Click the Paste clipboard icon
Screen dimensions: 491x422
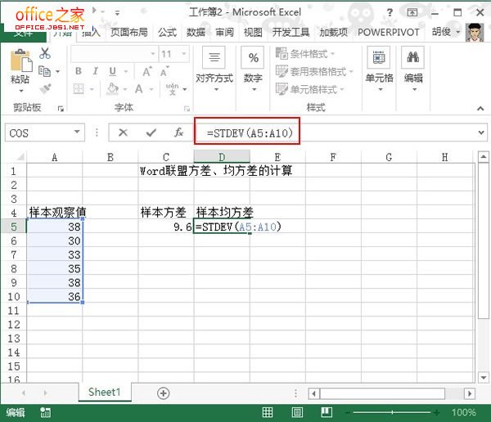pos(21,61)
